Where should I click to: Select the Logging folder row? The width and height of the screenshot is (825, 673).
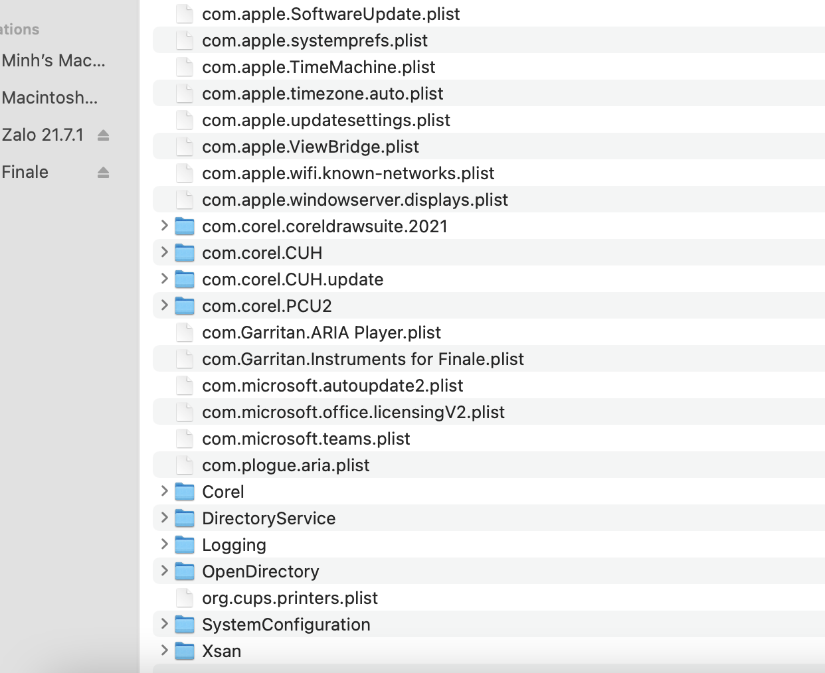(234, 545)
